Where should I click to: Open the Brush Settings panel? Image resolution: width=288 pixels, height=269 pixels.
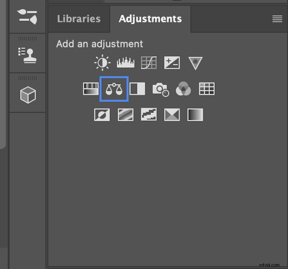[28, 16]
